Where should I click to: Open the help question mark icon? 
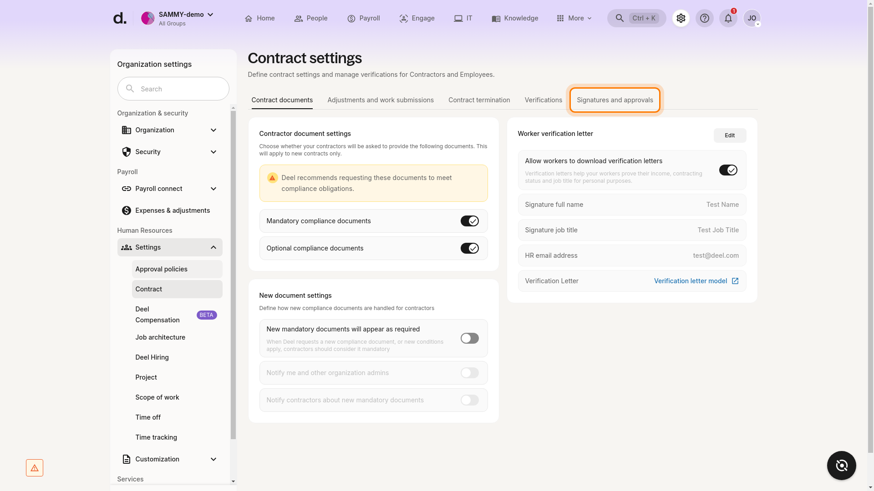point(705,18)
